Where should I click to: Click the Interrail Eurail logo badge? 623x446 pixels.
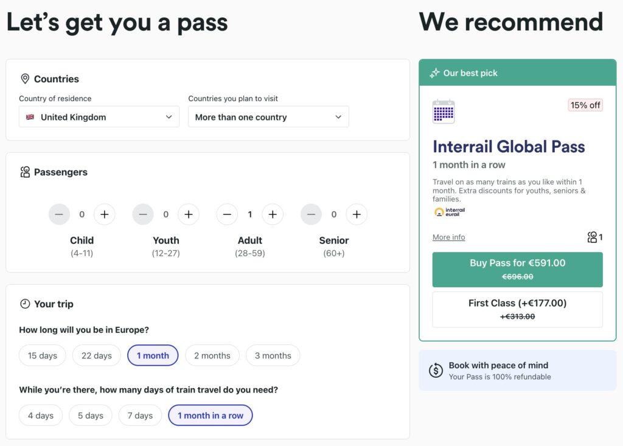tap(448, 212)
